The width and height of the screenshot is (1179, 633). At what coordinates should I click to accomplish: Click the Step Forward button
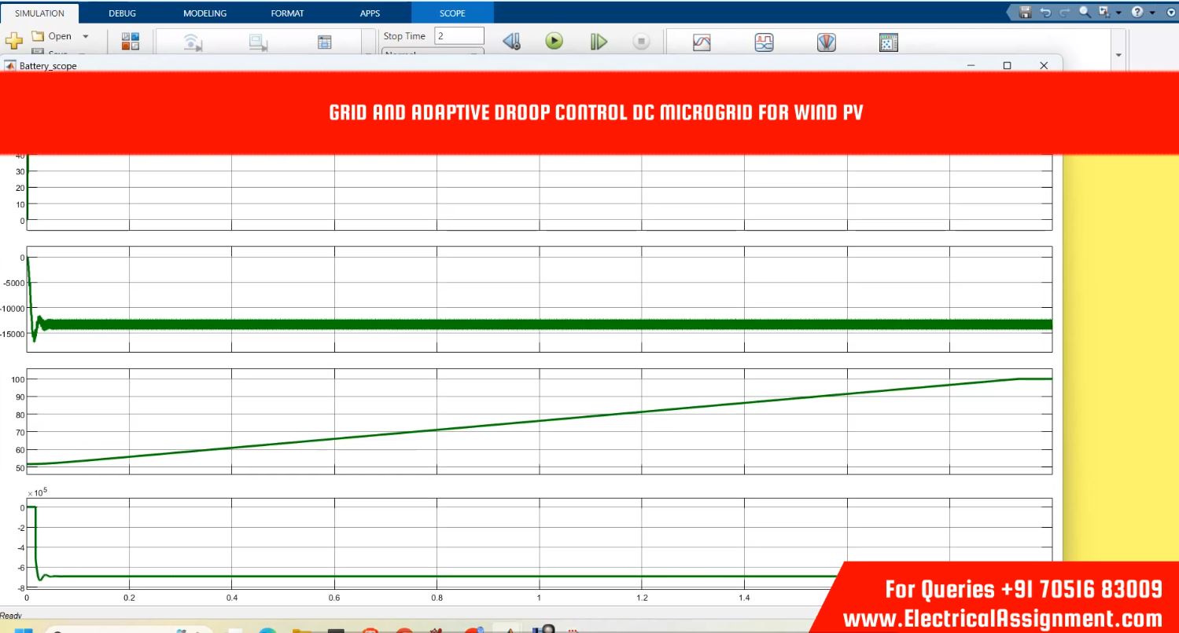(x=599, y=42)
